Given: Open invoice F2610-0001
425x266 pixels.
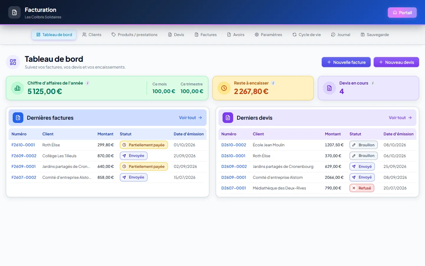Looking at the screenshot, I should (23, 145).
